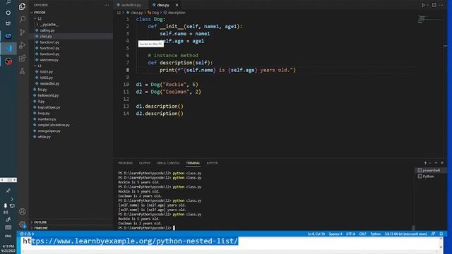Screen dimensions: 452x254
Task: Open calling.py in explorer
Action: 47,30
